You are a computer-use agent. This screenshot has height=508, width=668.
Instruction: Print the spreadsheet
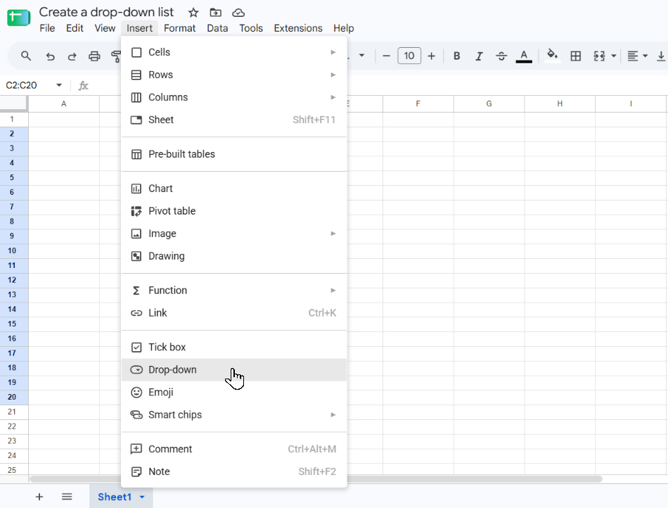point(94,56)
